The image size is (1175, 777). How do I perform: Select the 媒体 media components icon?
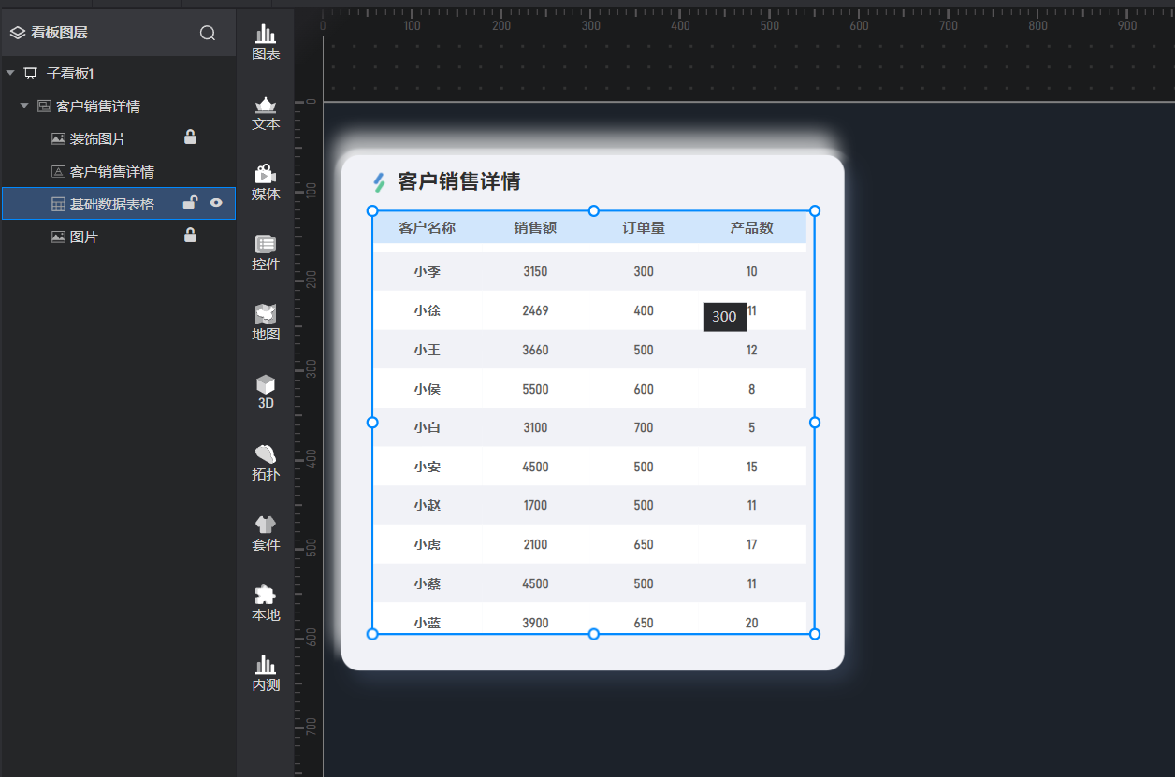click(x=266, y=183)
